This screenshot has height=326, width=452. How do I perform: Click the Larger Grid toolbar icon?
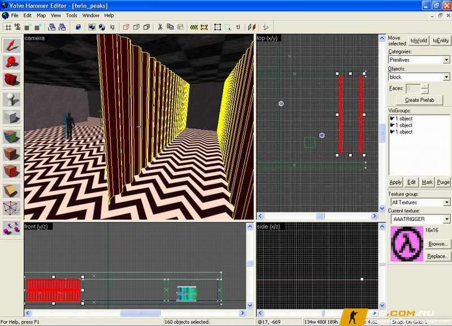[x=37, y=27]
